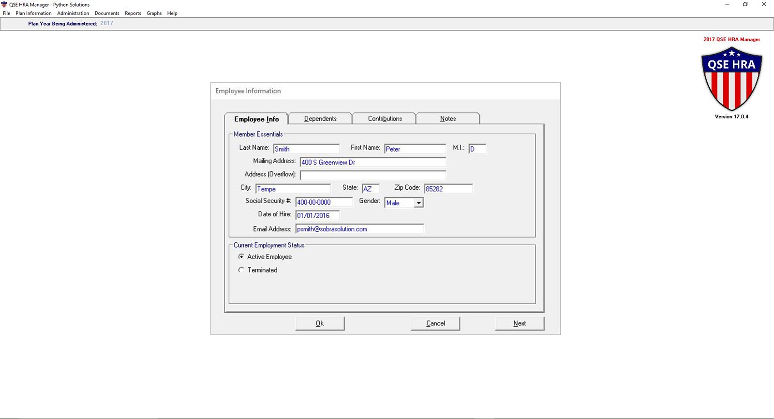Open the Plan Information menu
774x419 pixels.
click(x=33, y=13)
